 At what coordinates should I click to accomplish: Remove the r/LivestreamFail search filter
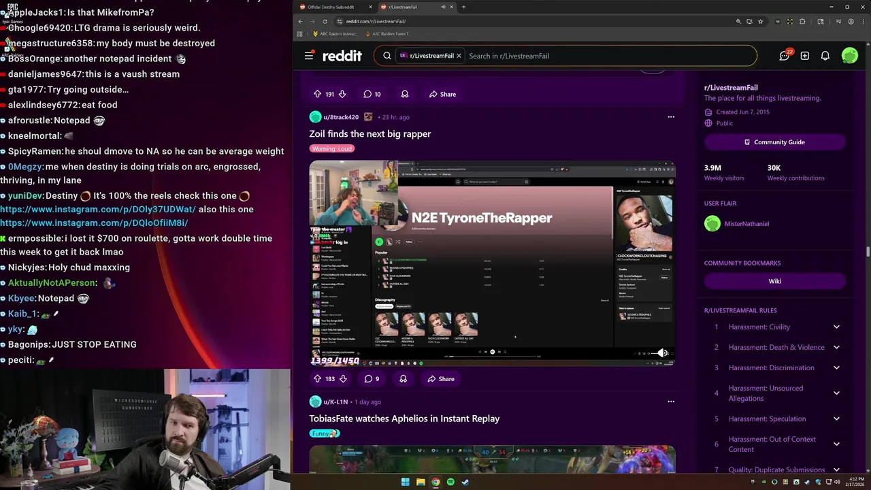click(459, 56)
